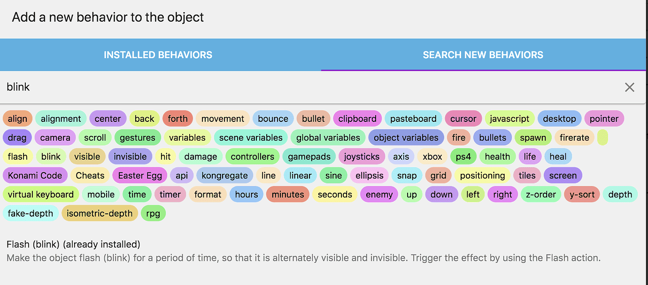
Task: Click the "Easter Egg" tag chip
Action: [140, 176]
